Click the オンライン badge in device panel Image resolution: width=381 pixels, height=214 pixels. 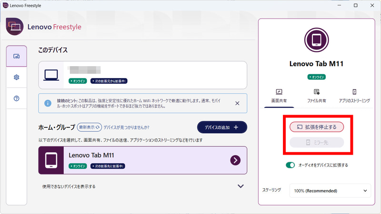pos(317,77)
